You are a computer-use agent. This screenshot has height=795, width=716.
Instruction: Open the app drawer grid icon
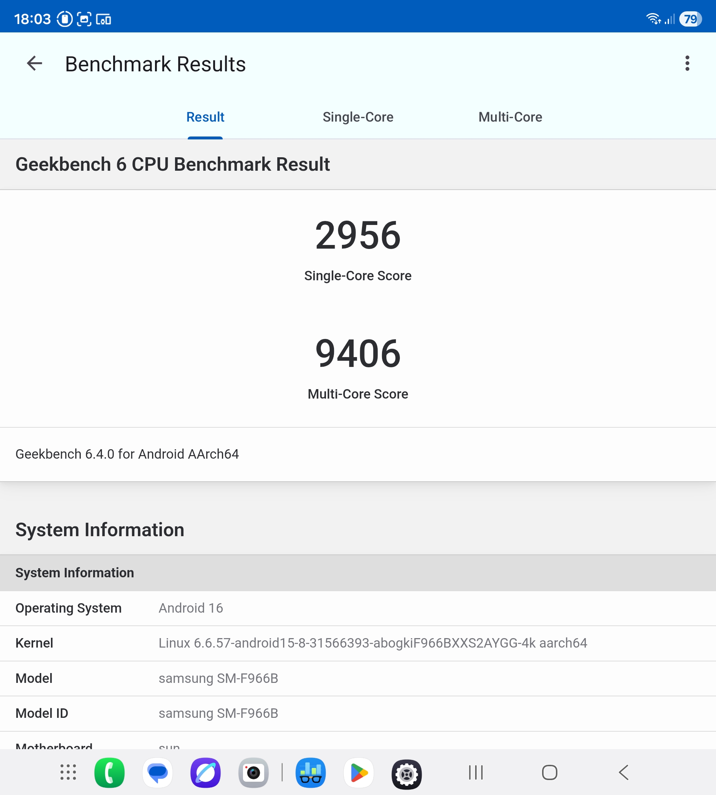[68, 772]
